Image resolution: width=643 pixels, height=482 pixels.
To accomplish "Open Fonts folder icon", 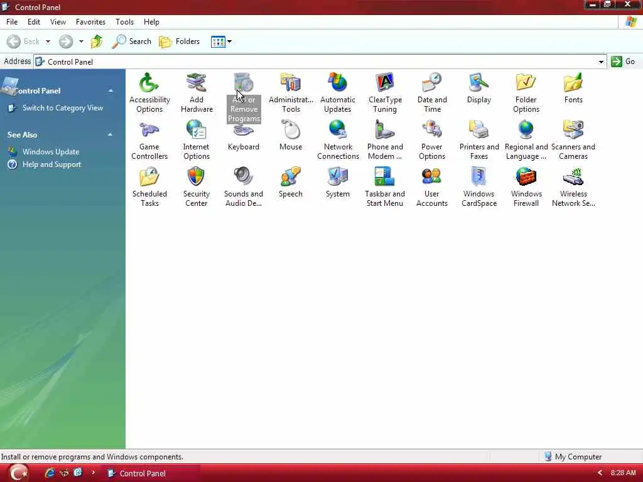I will tap(573, 88).
